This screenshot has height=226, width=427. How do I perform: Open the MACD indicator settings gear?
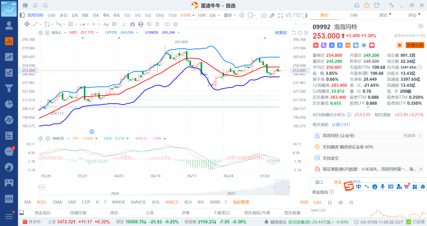[x=41, y=138]
